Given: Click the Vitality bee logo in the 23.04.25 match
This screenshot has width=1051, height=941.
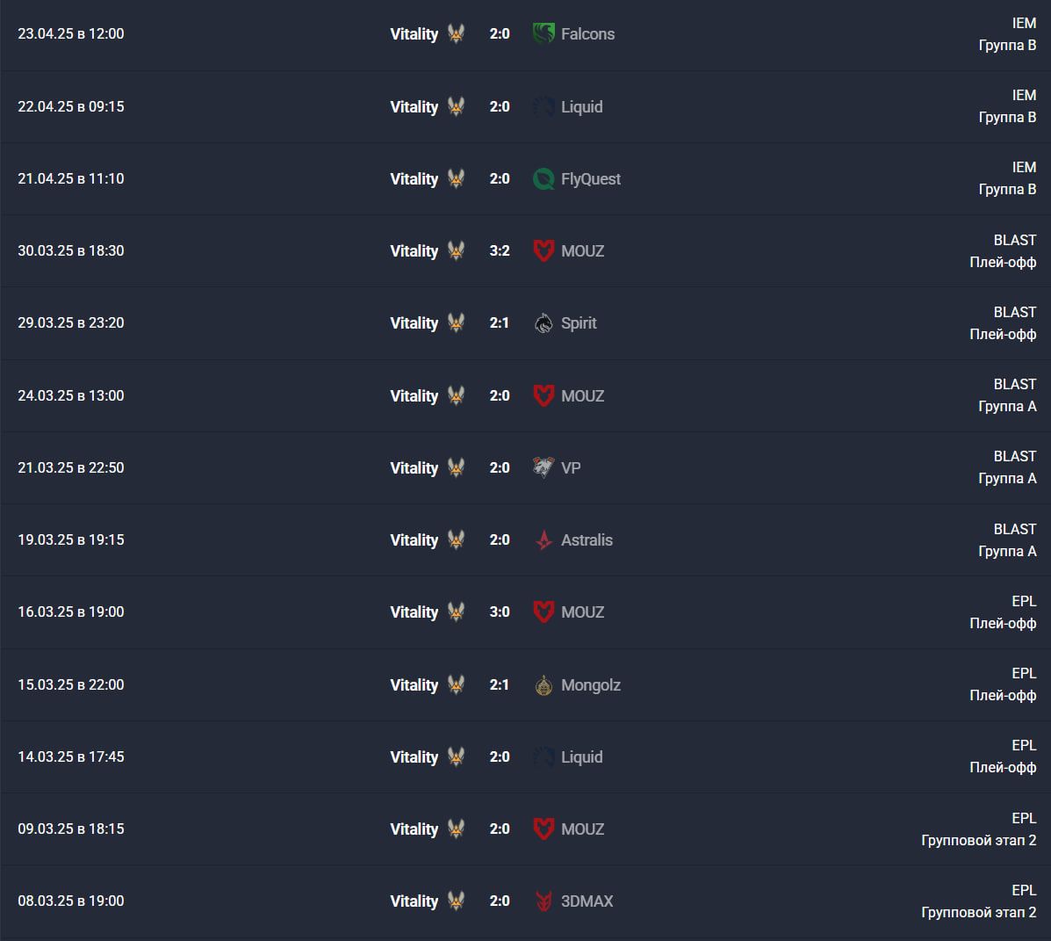Looking at the screenshot, I should [x=456, y=33].
